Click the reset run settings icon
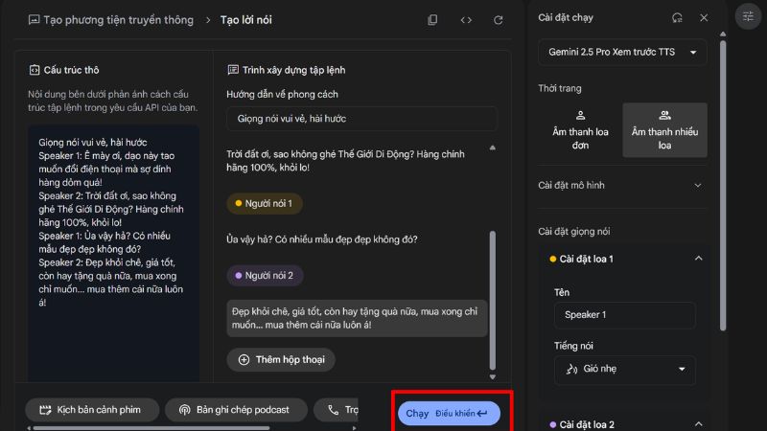The height and width of the screenshot is (431, 767). point(677,18)
